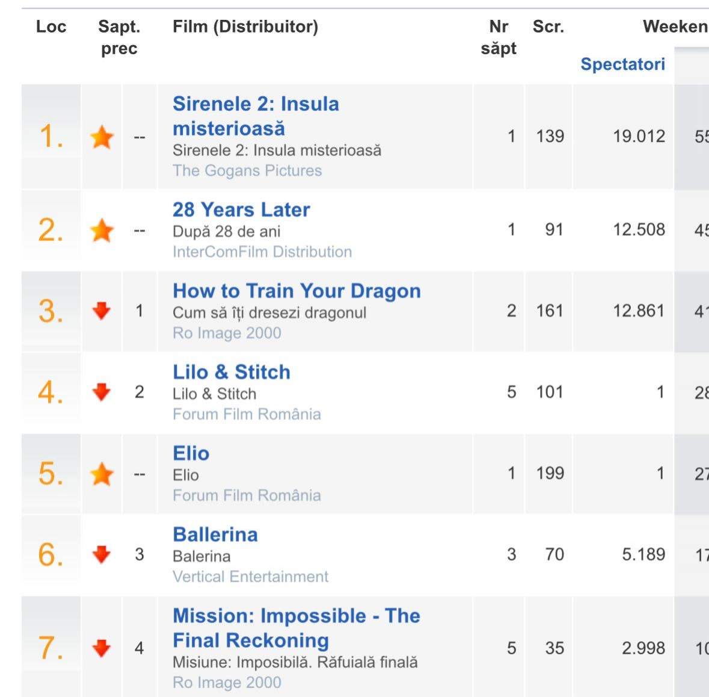Open the Elio film title link
Screen dimensions: 709x697
[191, 453]
